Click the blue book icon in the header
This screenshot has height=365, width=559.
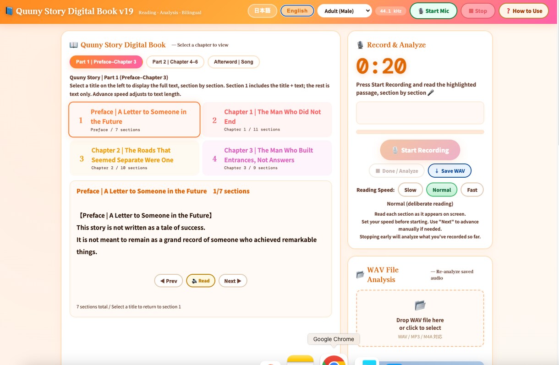pyautogui.click(x=9, y=11)
